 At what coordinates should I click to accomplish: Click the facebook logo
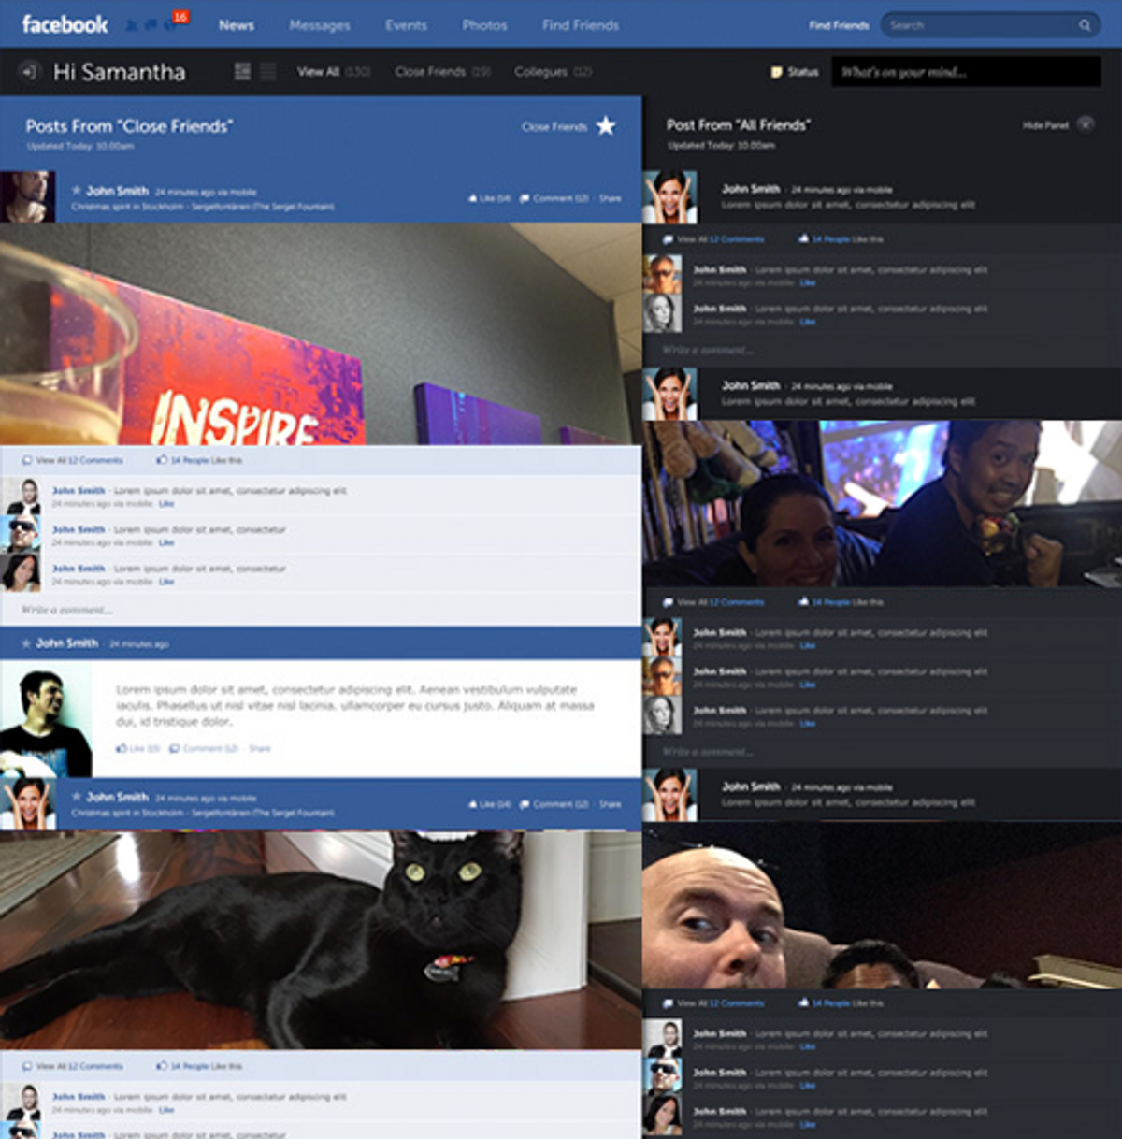tap(65, 24)
